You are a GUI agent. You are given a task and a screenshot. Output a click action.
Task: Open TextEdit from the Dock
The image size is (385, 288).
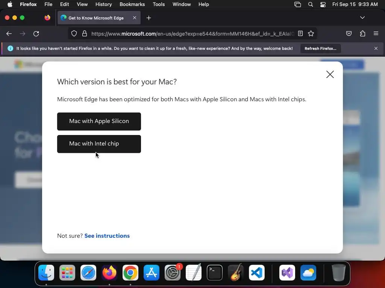tap(194, 273)
